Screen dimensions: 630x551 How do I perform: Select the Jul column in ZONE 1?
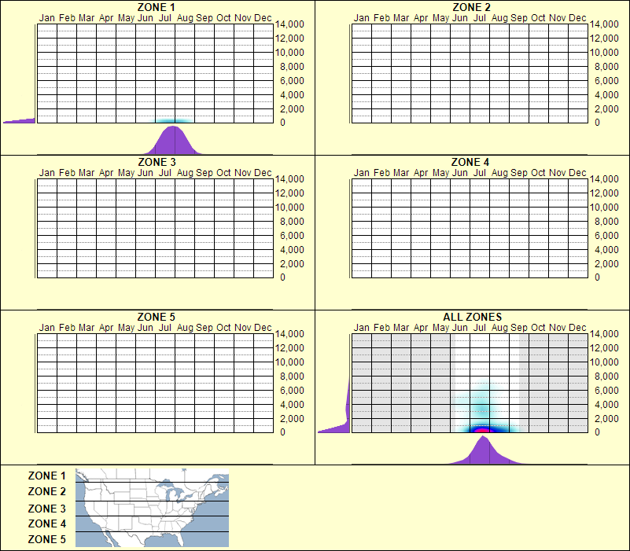tap(164, 71)
